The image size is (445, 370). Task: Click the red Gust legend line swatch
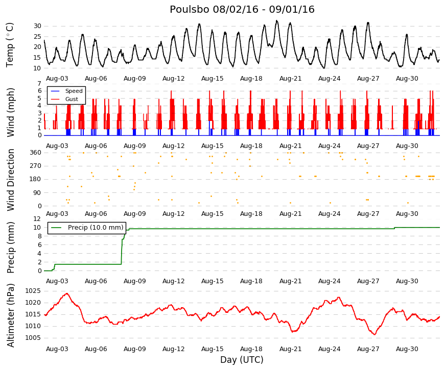tap(55, 99)
